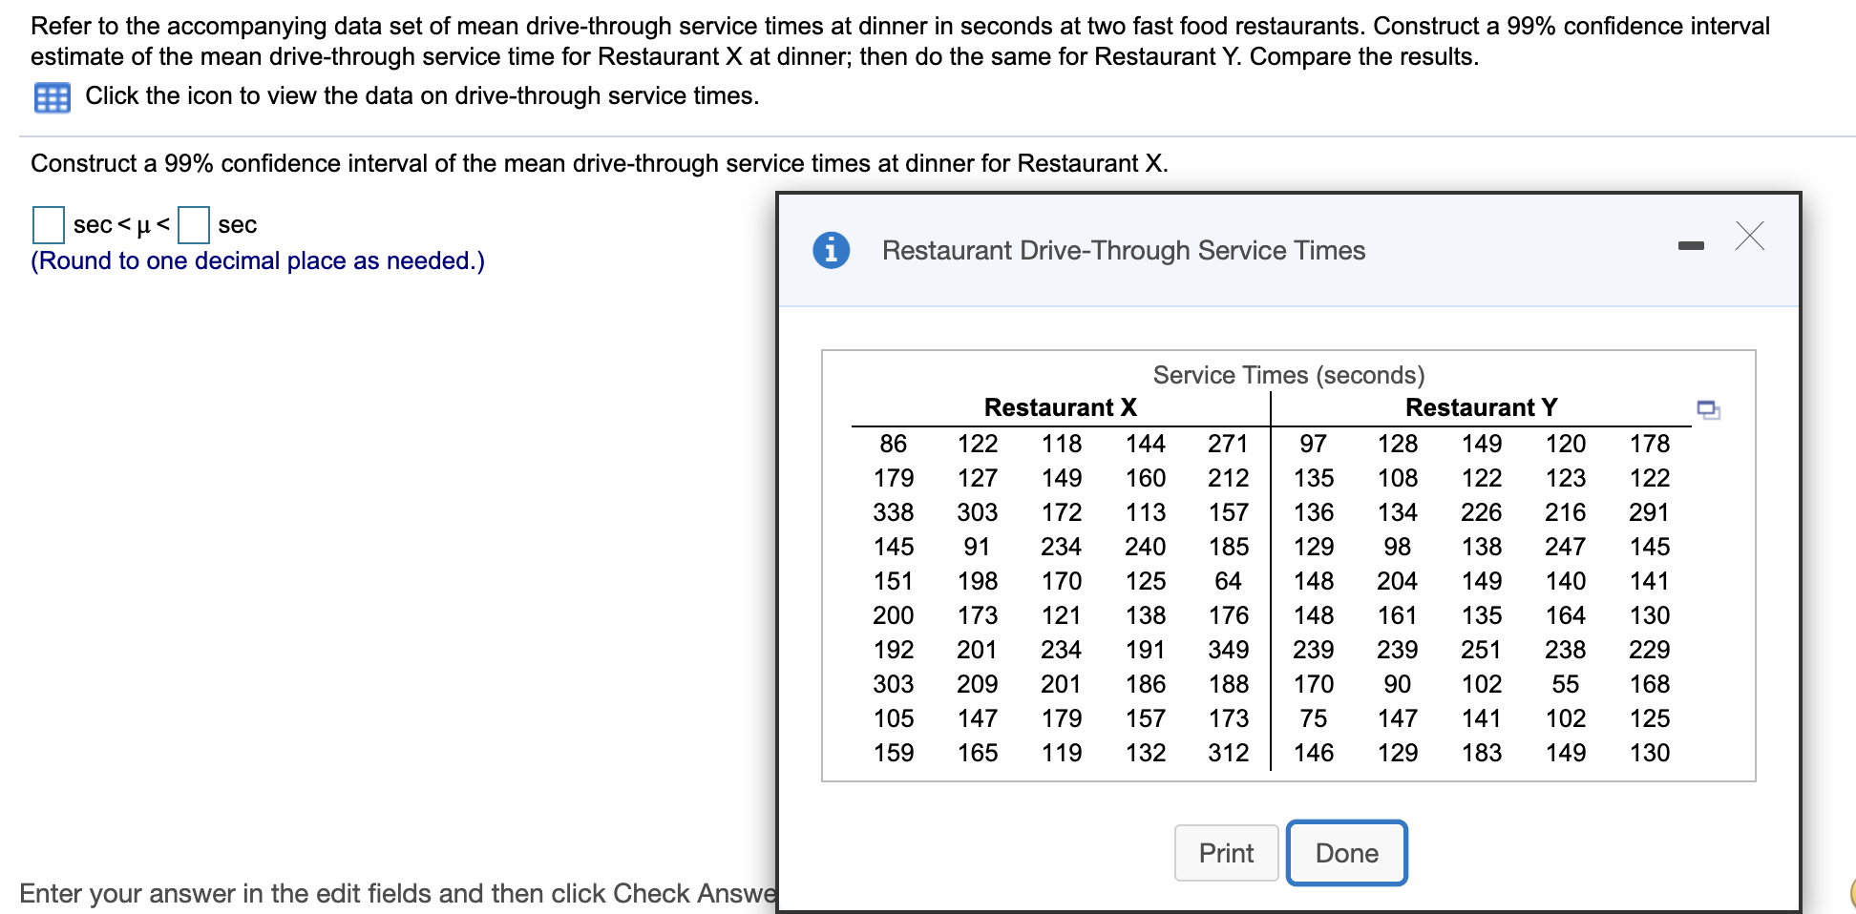The width and height of the screenshot is (1856, 914).
Task: Click the Restaurant Drive-Through Service Times title bar
Action: point(1123,250)
